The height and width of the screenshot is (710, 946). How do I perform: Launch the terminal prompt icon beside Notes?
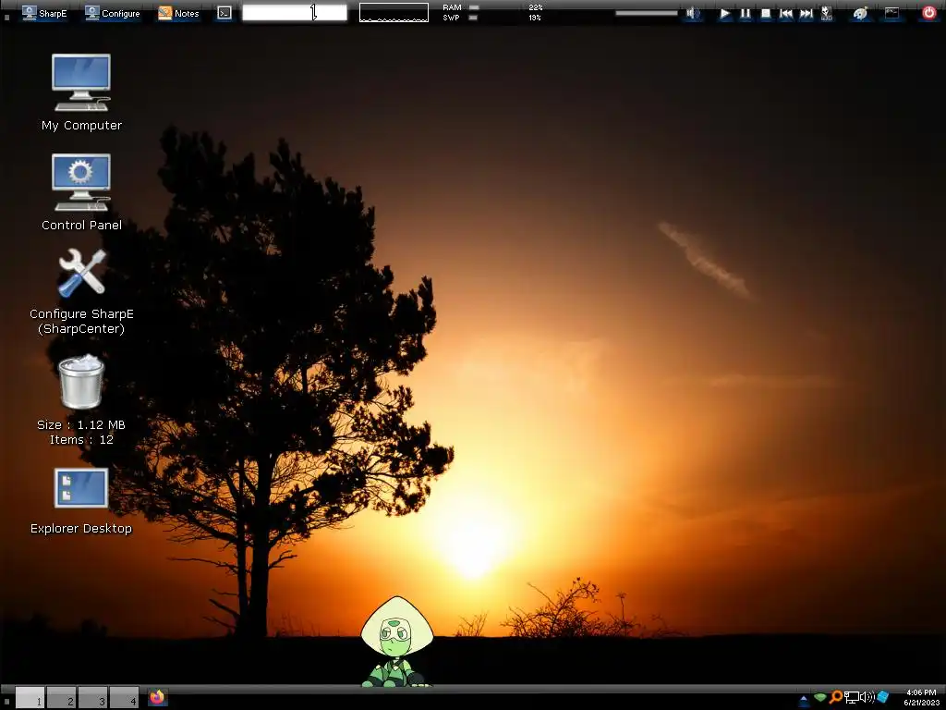(x=224, y=13)
